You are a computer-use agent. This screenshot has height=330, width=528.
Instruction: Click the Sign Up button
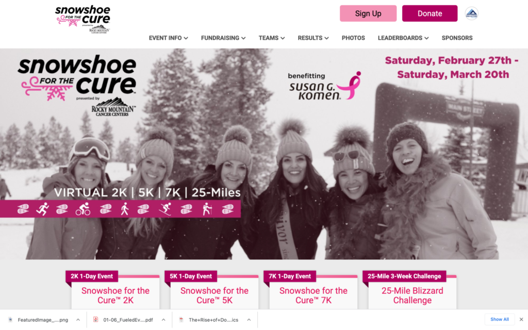pyautogui.click(x=368, y=13)
